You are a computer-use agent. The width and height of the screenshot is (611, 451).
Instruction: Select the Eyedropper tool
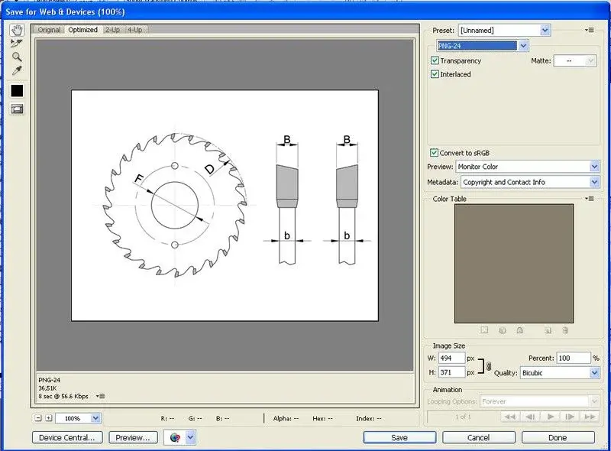[17, 70]
